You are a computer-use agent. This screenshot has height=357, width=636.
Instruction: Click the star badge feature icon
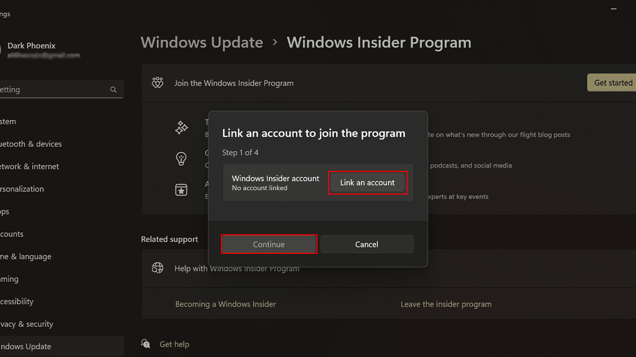(182, 189)
